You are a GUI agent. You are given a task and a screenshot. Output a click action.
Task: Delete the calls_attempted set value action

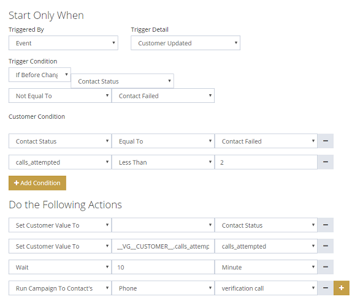coord(325,246)
